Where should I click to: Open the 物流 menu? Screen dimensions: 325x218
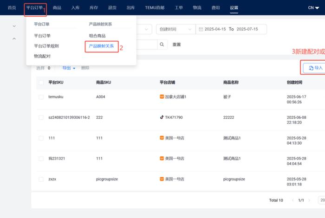pyautogui.click(x=197, y=8)
